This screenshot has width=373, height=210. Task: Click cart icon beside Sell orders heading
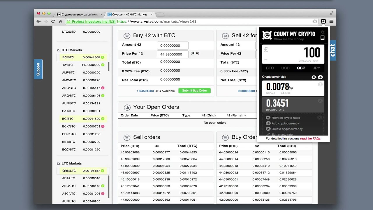pos(127,137)
